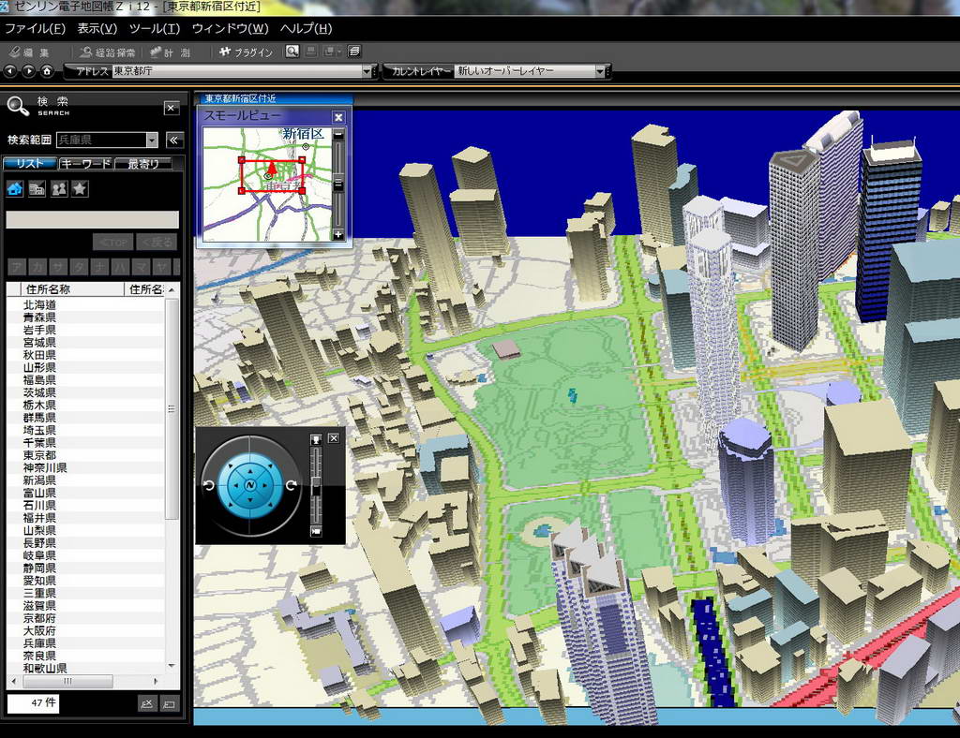
Task: Select the house address search icon
Action: click(15, 189)
